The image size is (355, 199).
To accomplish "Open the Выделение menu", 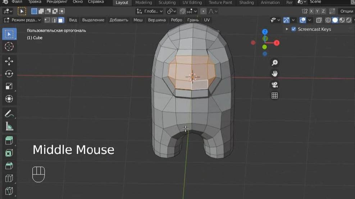I will 93,20.
